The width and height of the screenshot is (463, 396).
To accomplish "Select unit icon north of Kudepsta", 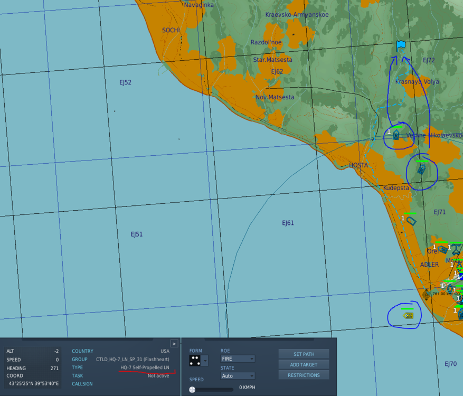I will pyautogui.click(x=421, y=169).
